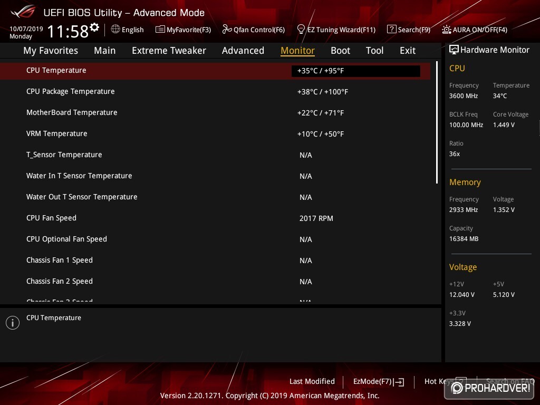The height and width of the screenshot is (405, 540).
Task: Select Chassis Fan 2 Speed row
Action: 215,282
